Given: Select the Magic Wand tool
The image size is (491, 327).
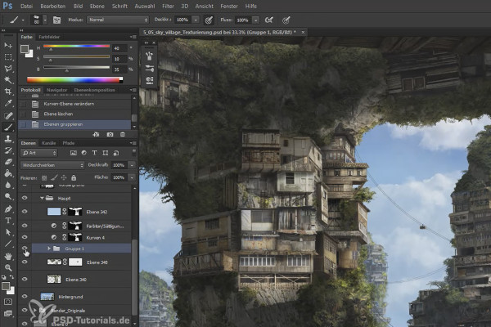Looking at the screenshot, I should click(8, 80).
